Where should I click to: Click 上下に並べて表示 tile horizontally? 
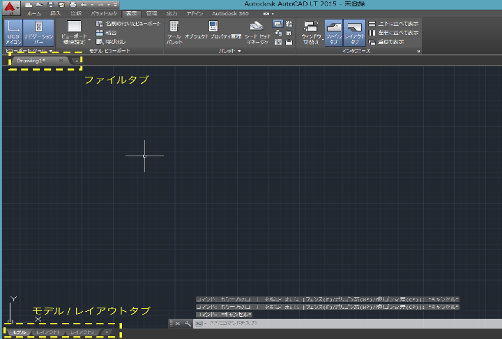tap(393, 24)
